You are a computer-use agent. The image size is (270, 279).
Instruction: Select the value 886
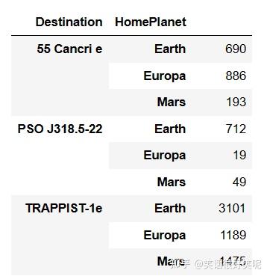coord(236,76)
